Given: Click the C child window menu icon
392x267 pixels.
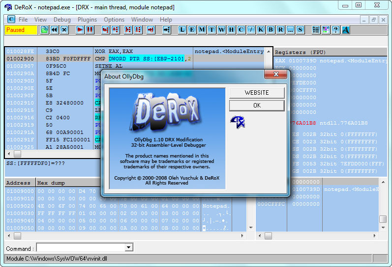Looking at the screenshot, I should (x=11, y=19).
